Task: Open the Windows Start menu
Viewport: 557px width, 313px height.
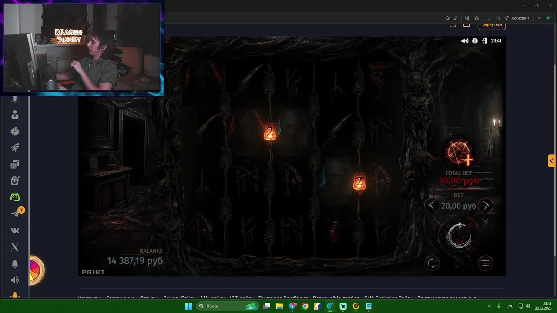Action: (188, 306)
